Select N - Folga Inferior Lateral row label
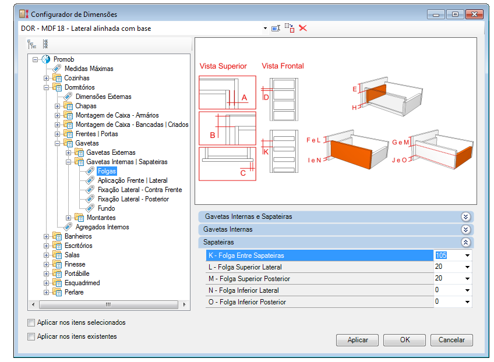 [x=244, y=290]
